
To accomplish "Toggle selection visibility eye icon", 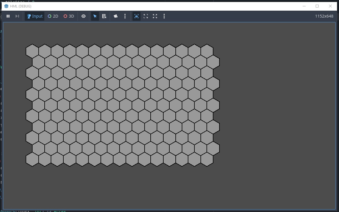I will 84,16.
